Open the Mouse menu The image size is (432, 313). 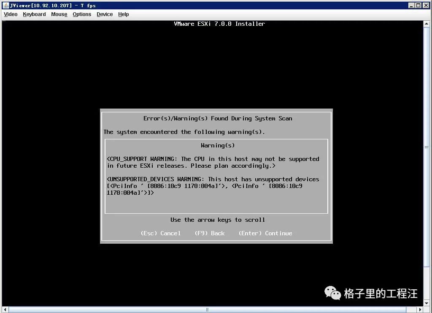(59, 14)
